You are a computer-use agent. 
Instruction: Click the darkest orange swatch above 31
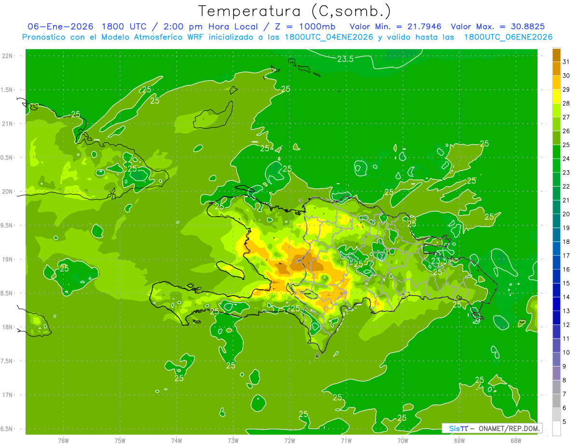coord(556,55)
